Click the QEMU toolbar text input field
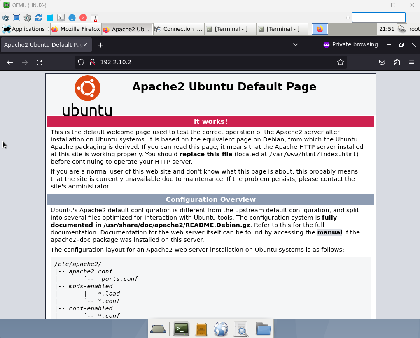The image size is (420, 338). tap(378, 17)
